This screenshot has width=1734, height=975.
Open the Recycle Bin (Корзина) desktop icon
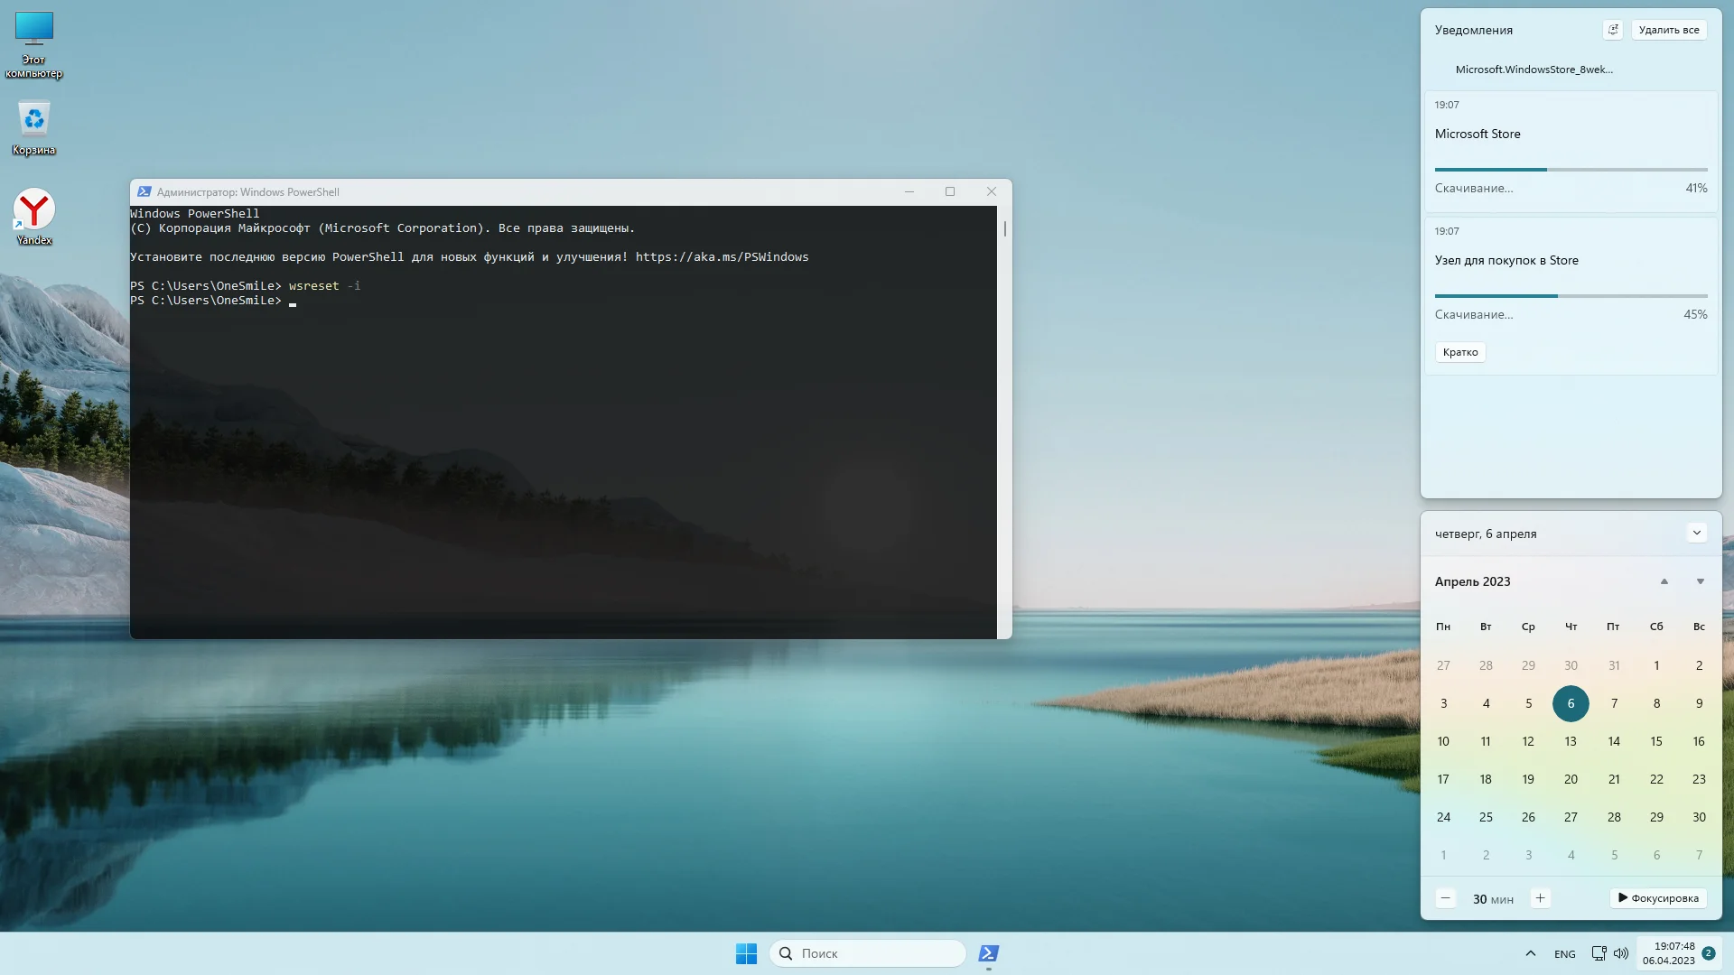pyautogui.click(x=34, y=120)
